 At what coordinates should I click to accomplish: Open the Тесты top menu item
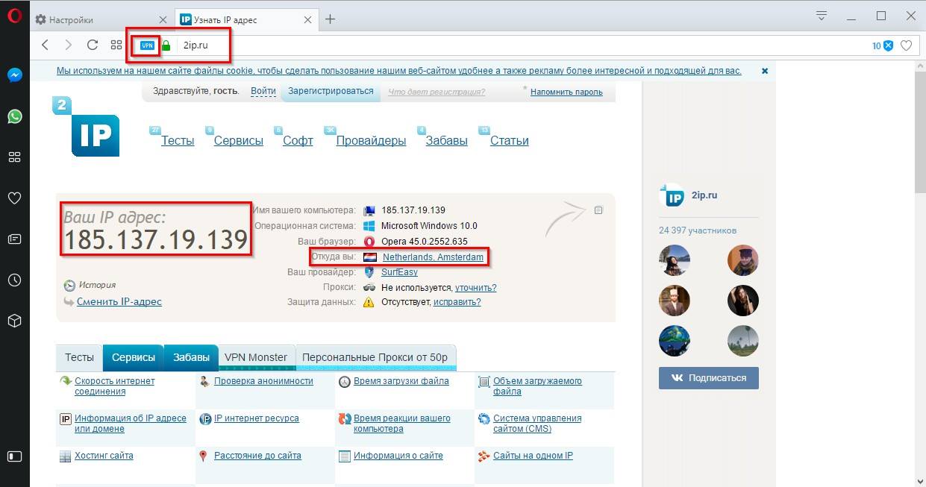click(x=178, y=140)
